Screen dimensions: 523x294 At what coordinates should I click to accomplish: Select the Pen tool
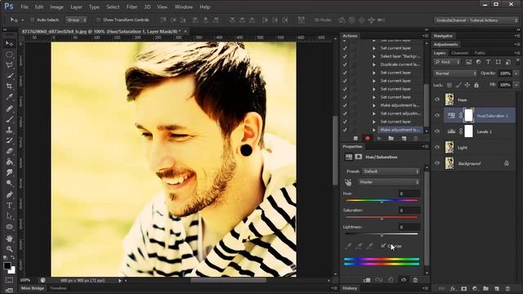point(9,194)
